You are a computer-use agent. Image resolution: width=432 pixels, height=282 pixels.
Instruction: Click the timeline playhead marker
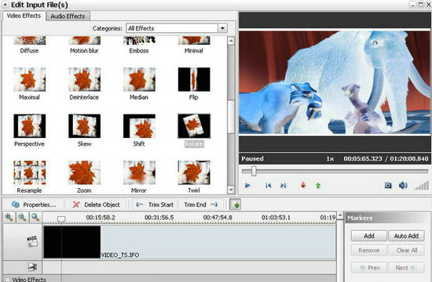pyautogui.click(x=61, y=219)
